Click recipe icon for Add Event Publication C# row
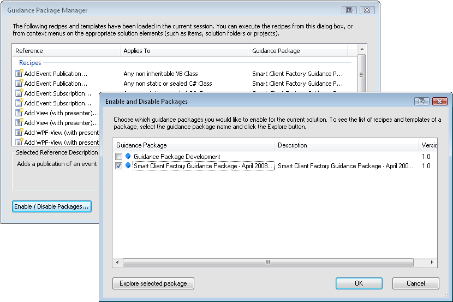This screenshot has width=453, height=302. (x=19, y=83)
